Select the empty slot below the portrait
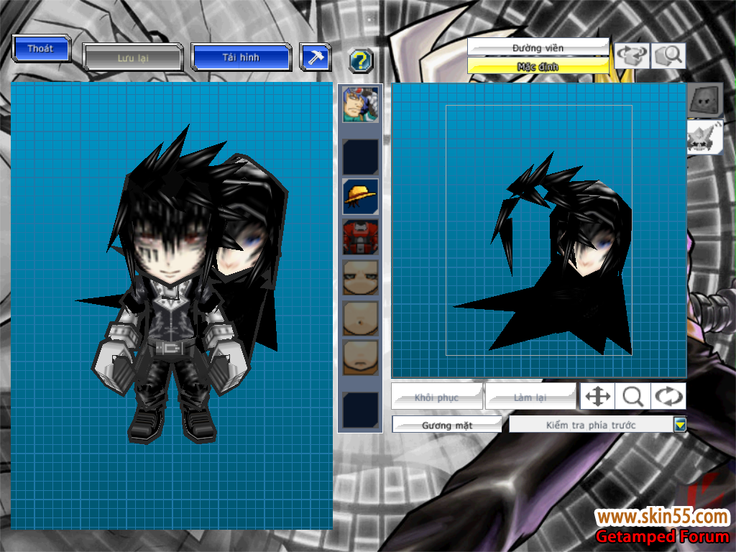 pyautogui.click(x=361, y=157)
